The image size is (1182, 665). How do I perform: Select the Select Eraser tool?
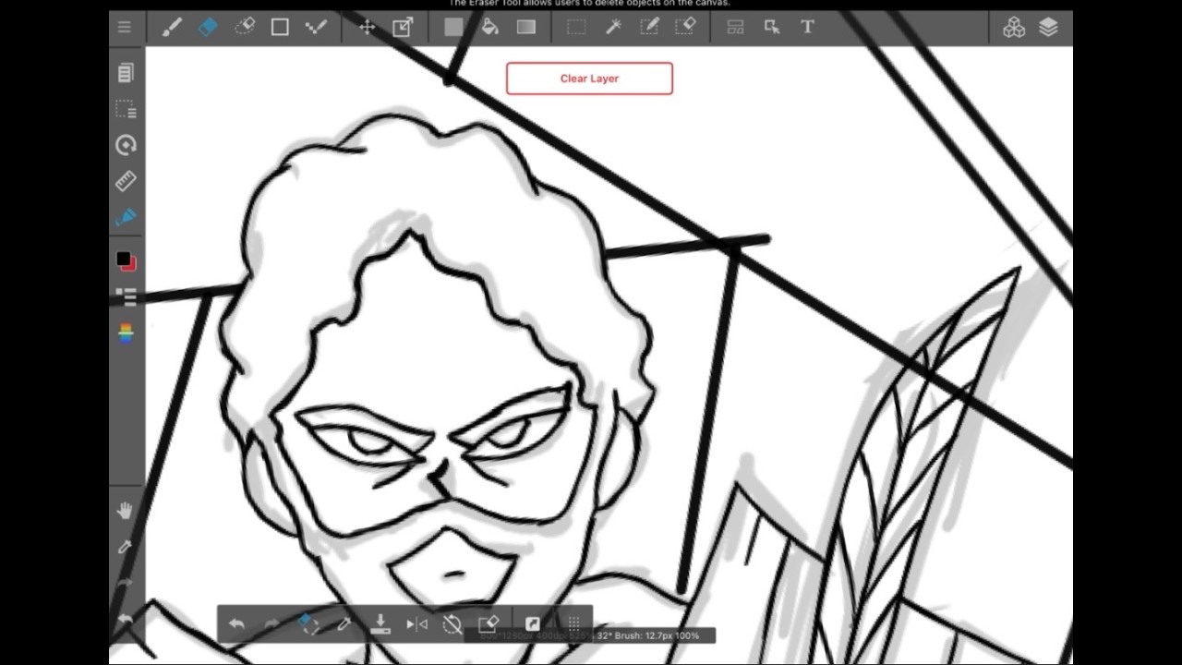685,27
